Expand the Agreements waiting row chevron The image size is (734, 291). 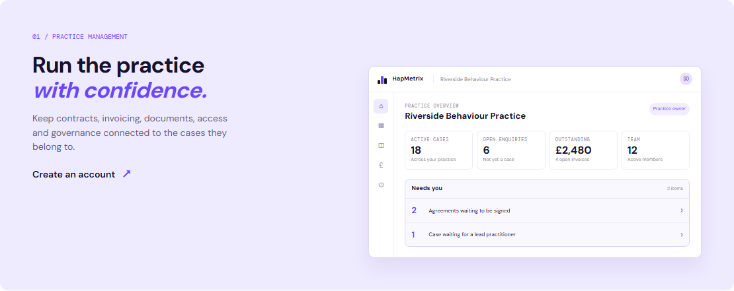click(x=682, y=210)
